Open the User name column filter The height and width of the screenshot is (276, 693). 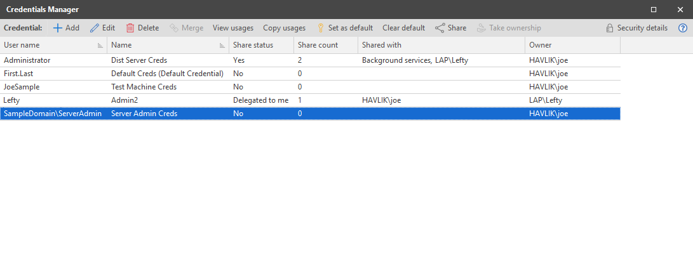[100, 46]
